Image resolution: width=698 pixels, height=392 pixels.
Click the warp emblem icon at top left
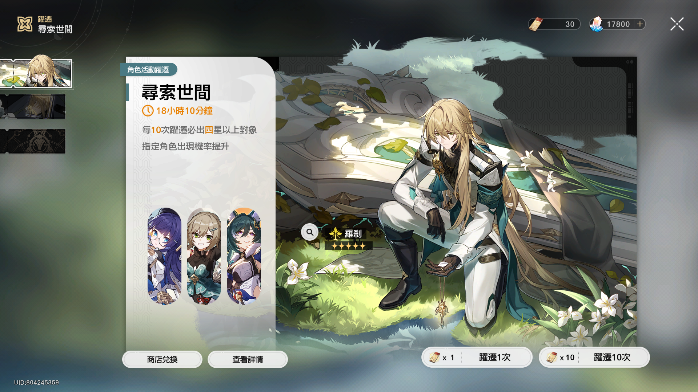click(25, 24)
